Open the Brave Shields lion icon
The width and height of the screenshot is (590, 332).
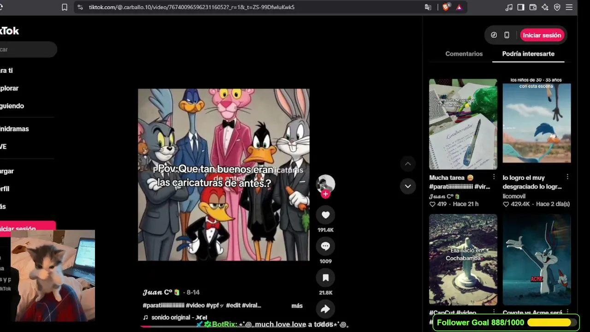point(446,7)
